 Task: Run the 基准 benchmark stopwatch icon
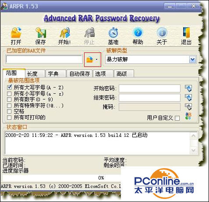[113, 33]
